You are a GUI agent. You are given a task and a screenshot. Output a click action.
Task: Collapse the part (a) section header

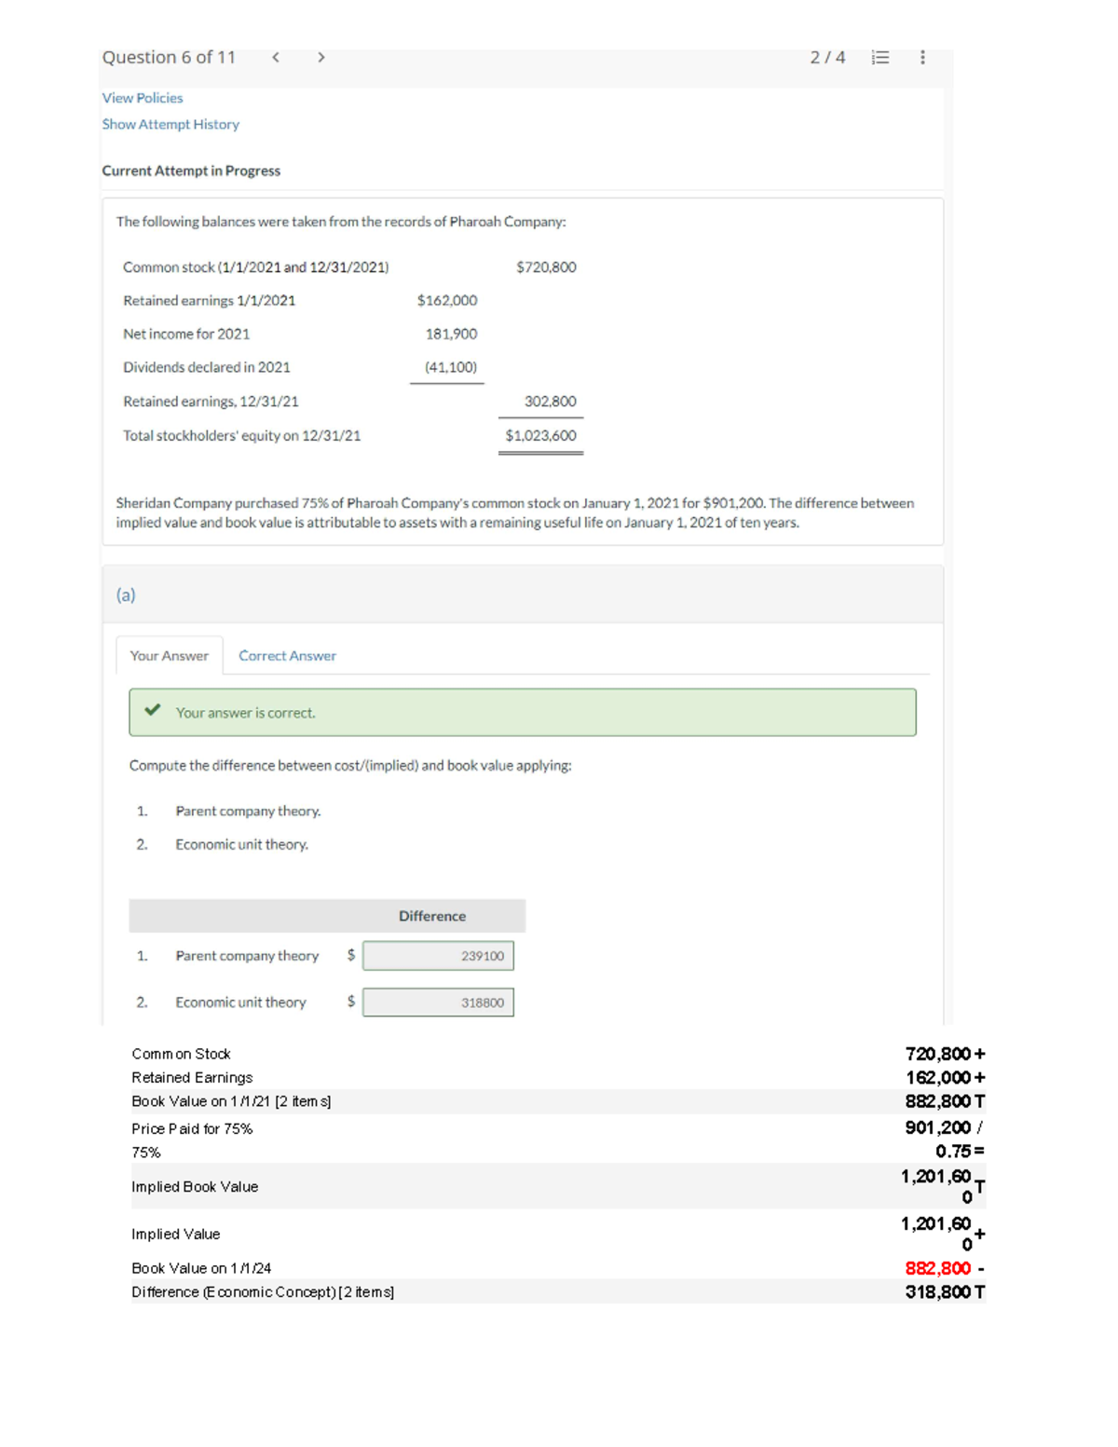(x=522, y=594)
